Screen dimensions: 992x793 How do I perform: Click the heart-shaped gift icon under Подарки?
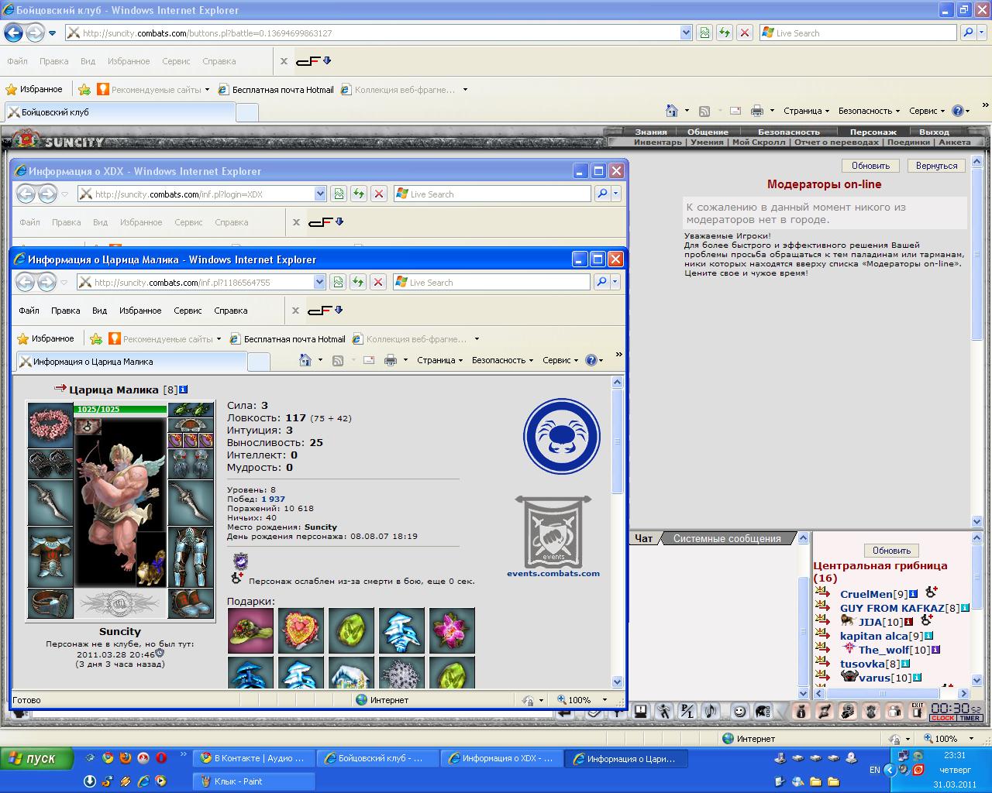coord(301,630)
